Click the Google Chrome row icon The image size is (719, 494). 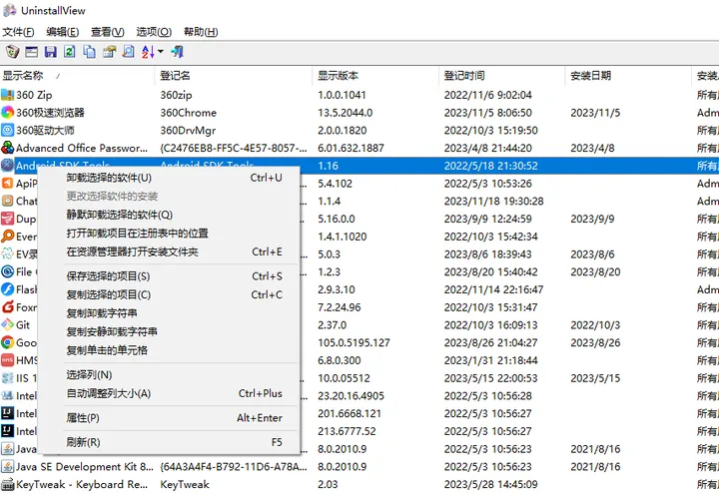7,342
